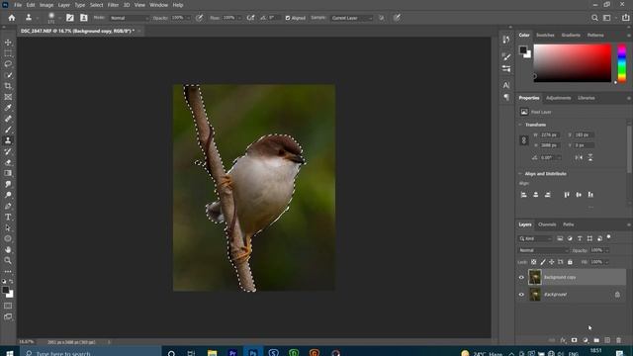Screen dimensions: 633x356
Task: Open the Mode dropdown in options bar
Action: (129, 18)
